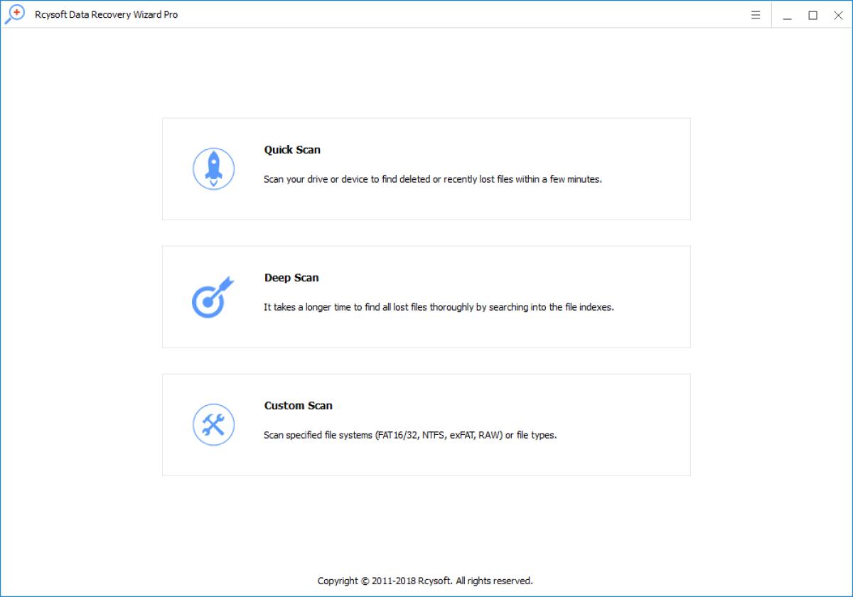Click the Rcysoft copyright notice text
The height and width of the screenshot is (597, 853).
pyautogui.click(x=425, y=581)
